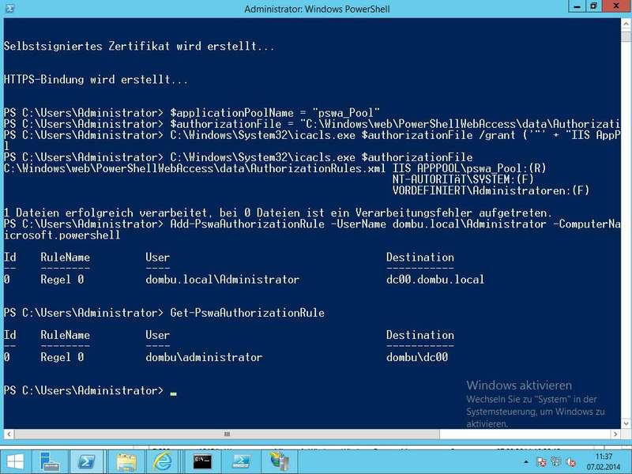This screenshot has height=474, width=632.
Task: Click the 'VORDEFINIERT\Administratoren:(F)' line
Action: point(491,190)
